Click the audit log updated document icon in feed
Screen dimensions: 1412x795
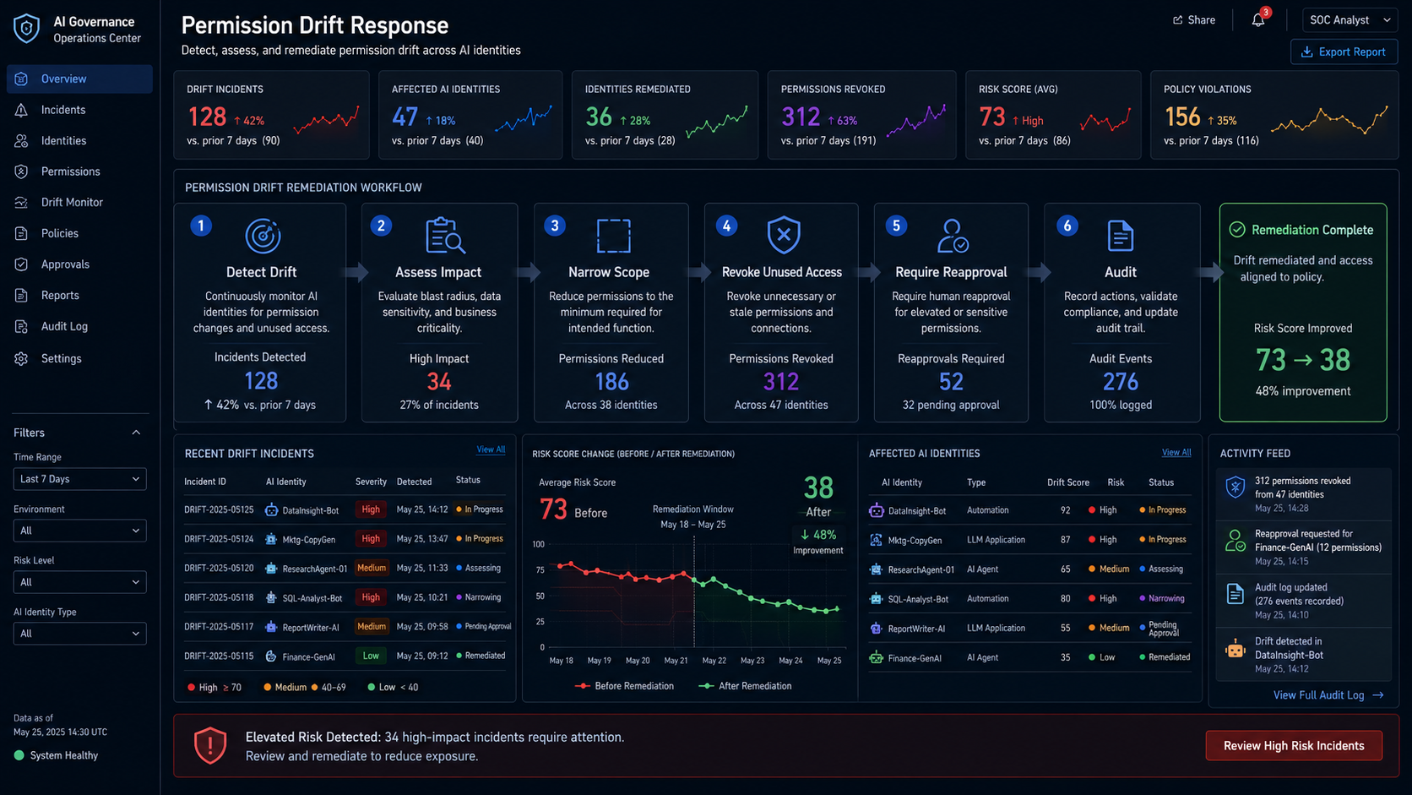1235,594
